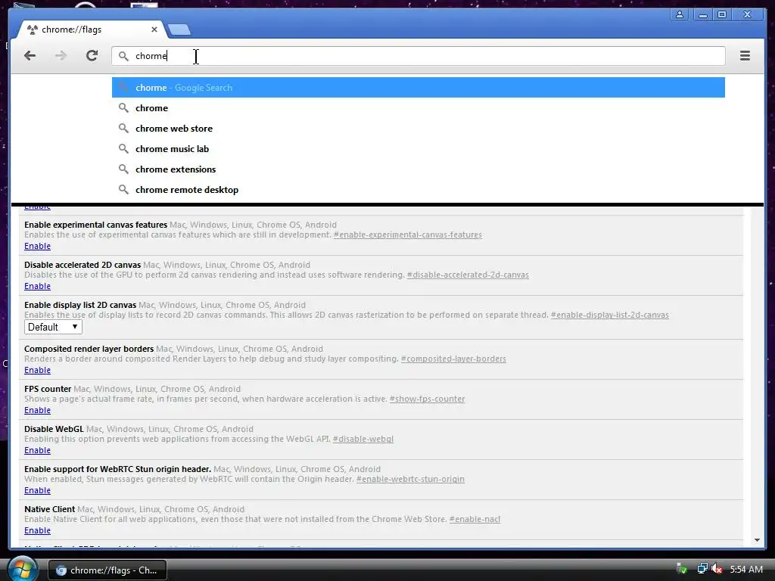Viewport: 775px width, 581px height.
Task: Select 'chrome remote desktop' suggestion
Action: pos(418,190)
